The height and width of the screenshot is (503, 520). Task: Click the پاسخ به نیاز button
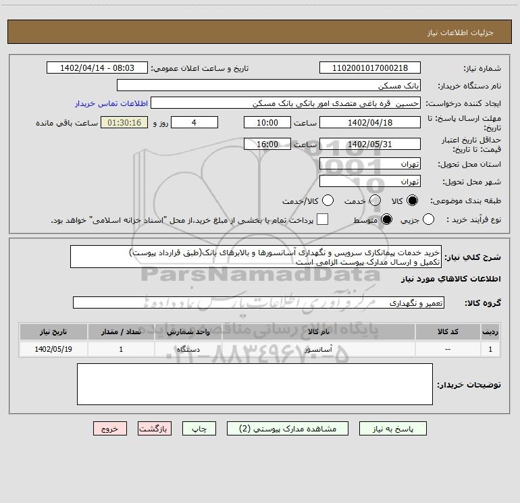(393, 429)
